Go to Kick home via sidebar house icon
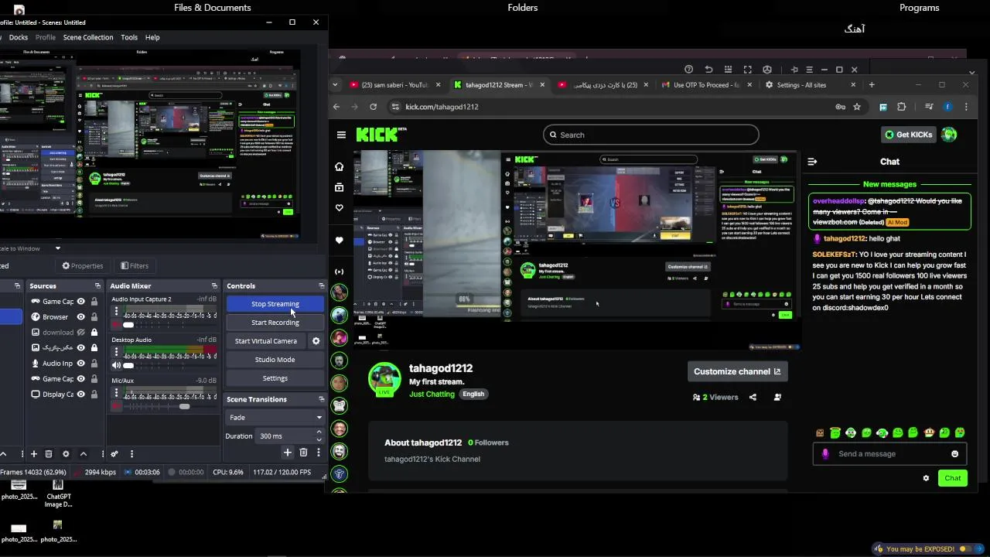990x557 pixels. [339, 166]
